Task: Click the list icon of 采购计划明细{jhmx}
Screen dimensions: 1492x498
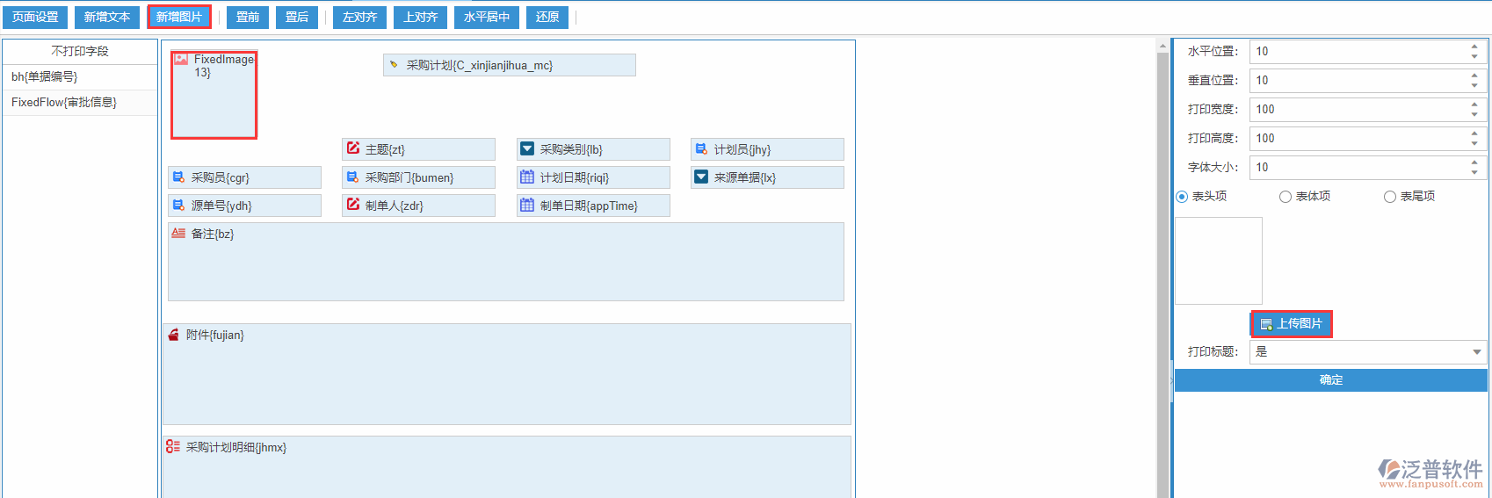Action: pyautogui.click(x=173, y=447)
